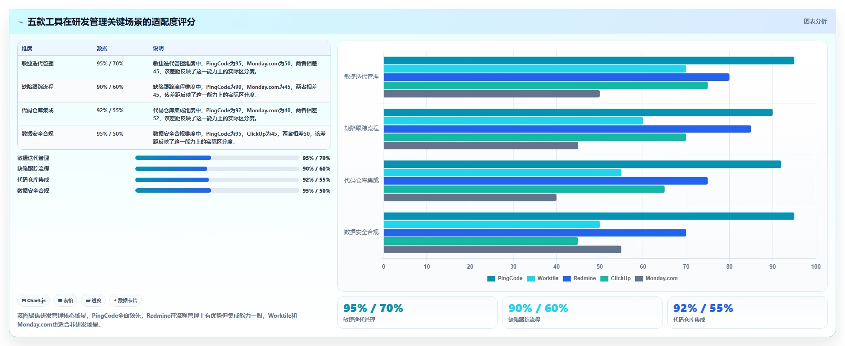Click the 50 tick on chart axis
This screenshot has width=845, height=346.
coord(599,266)
